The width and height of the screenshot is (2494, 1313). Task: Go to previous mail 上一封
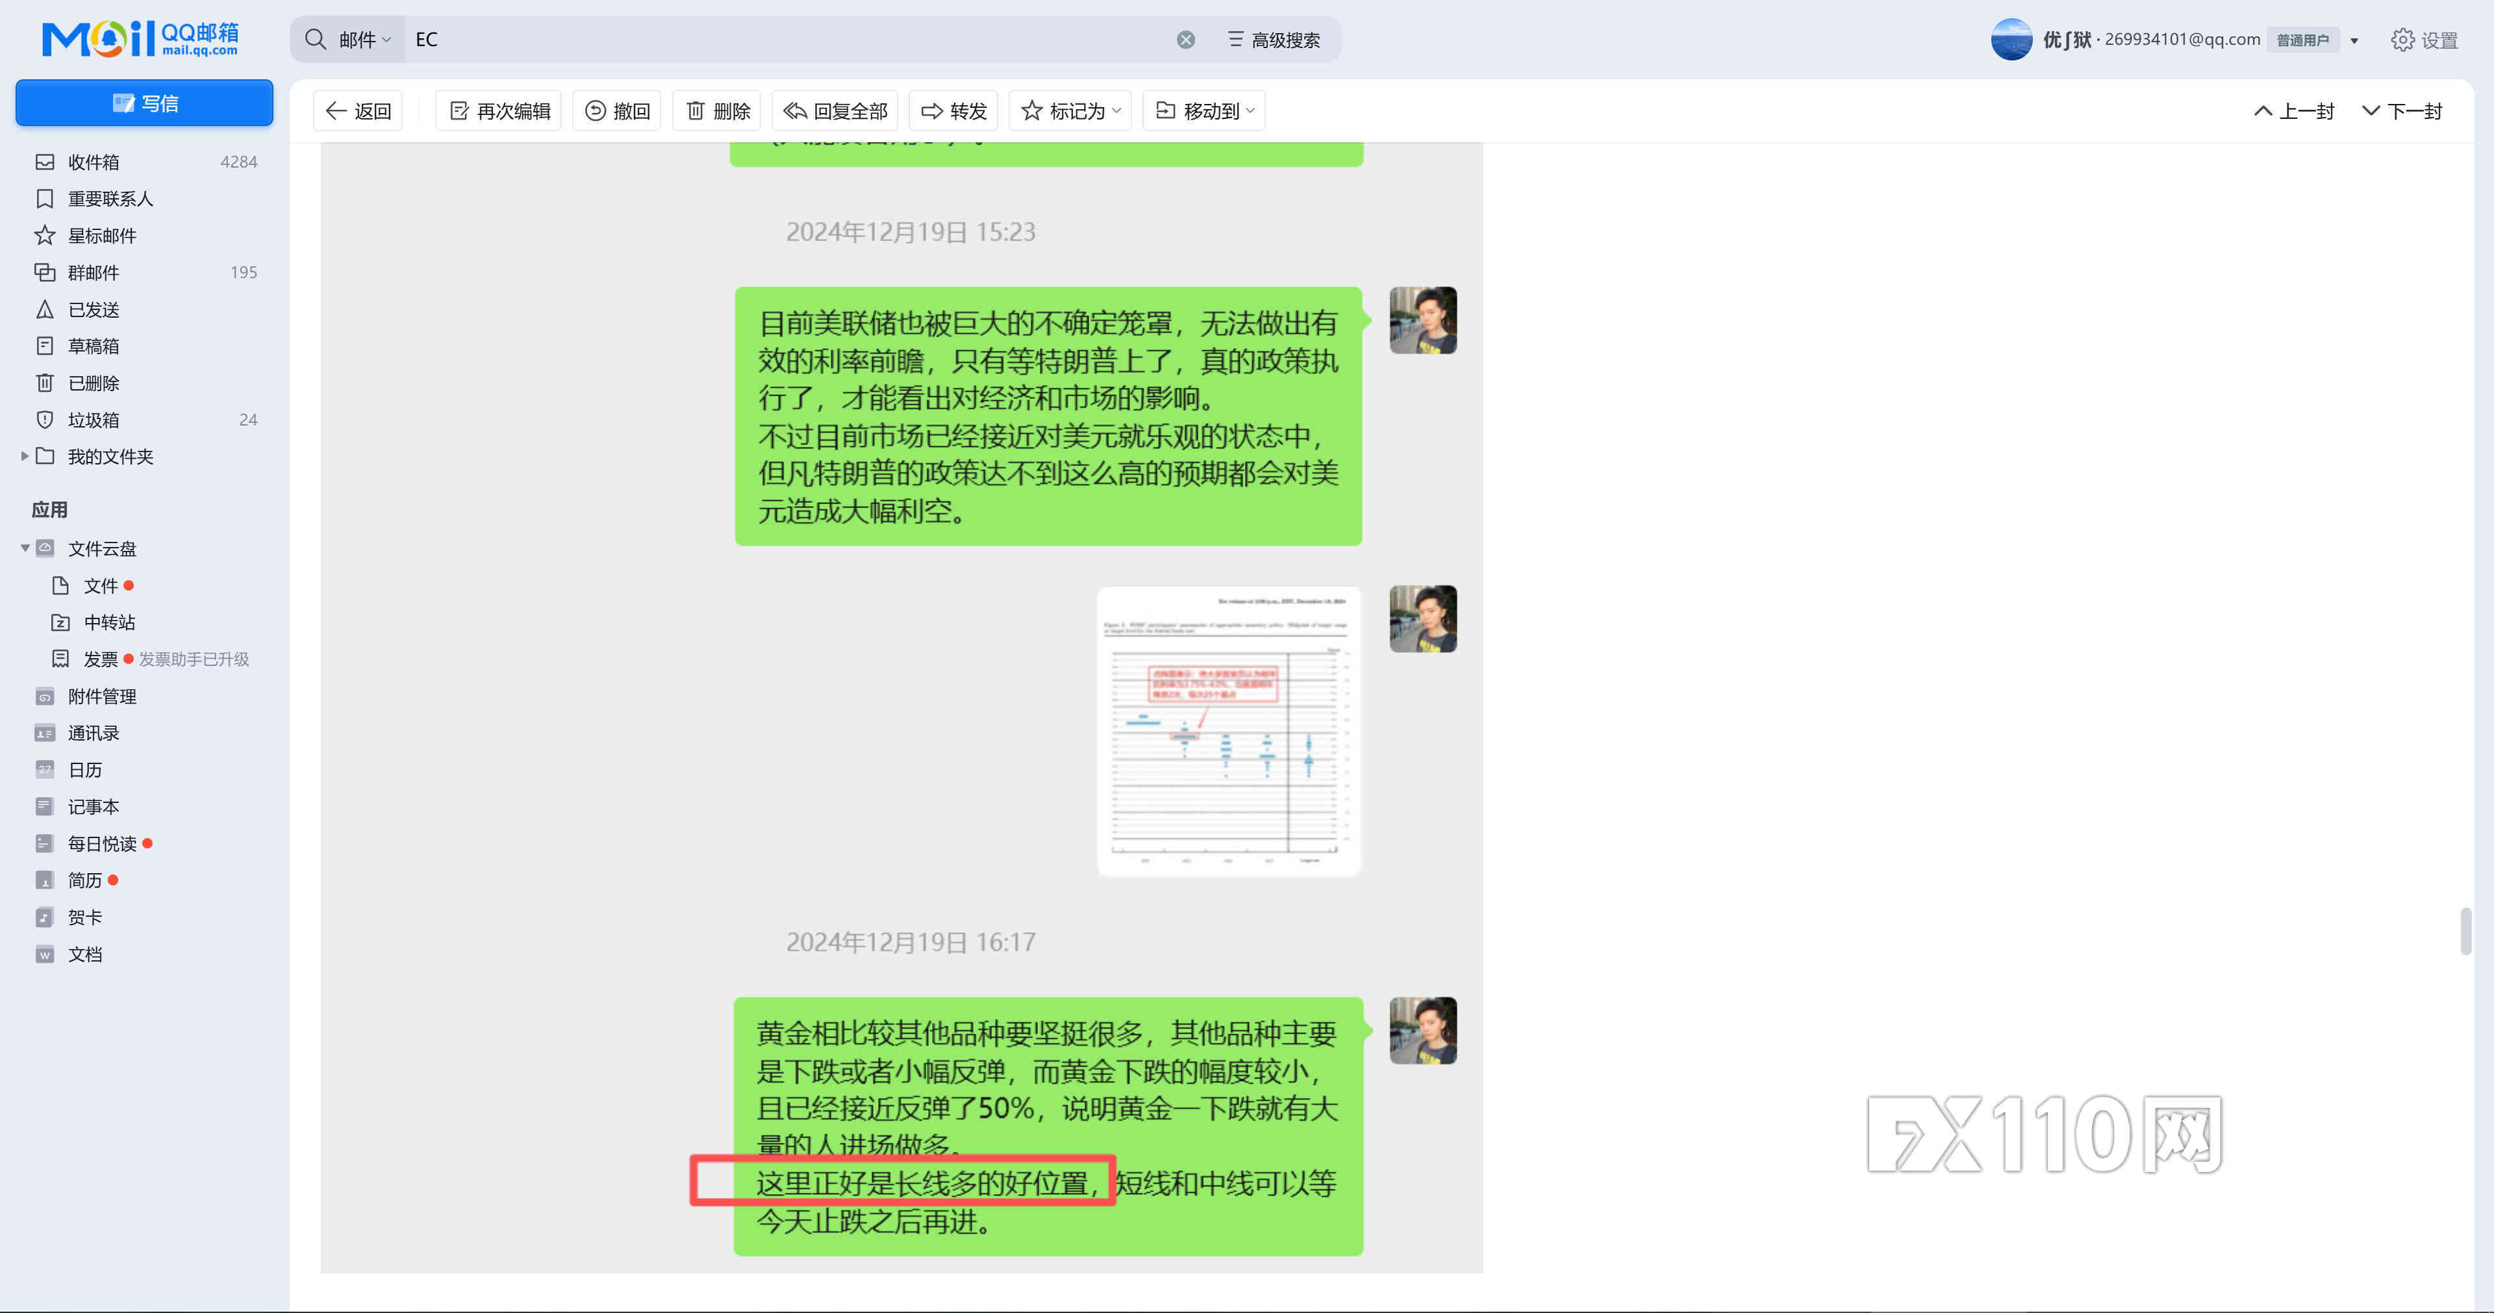[x=2293, y=111]
